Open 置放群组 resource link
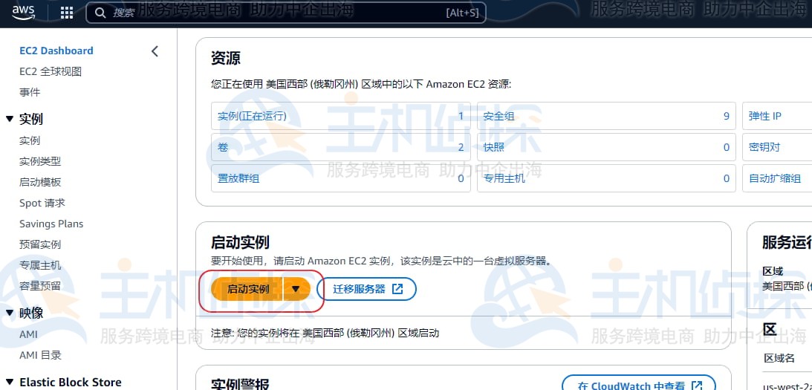Screen dimensions: 812x390 (238, 178)
